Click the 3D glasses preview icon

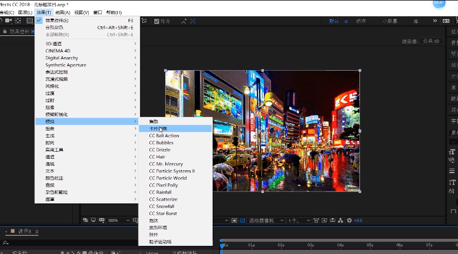coord(102,220)
